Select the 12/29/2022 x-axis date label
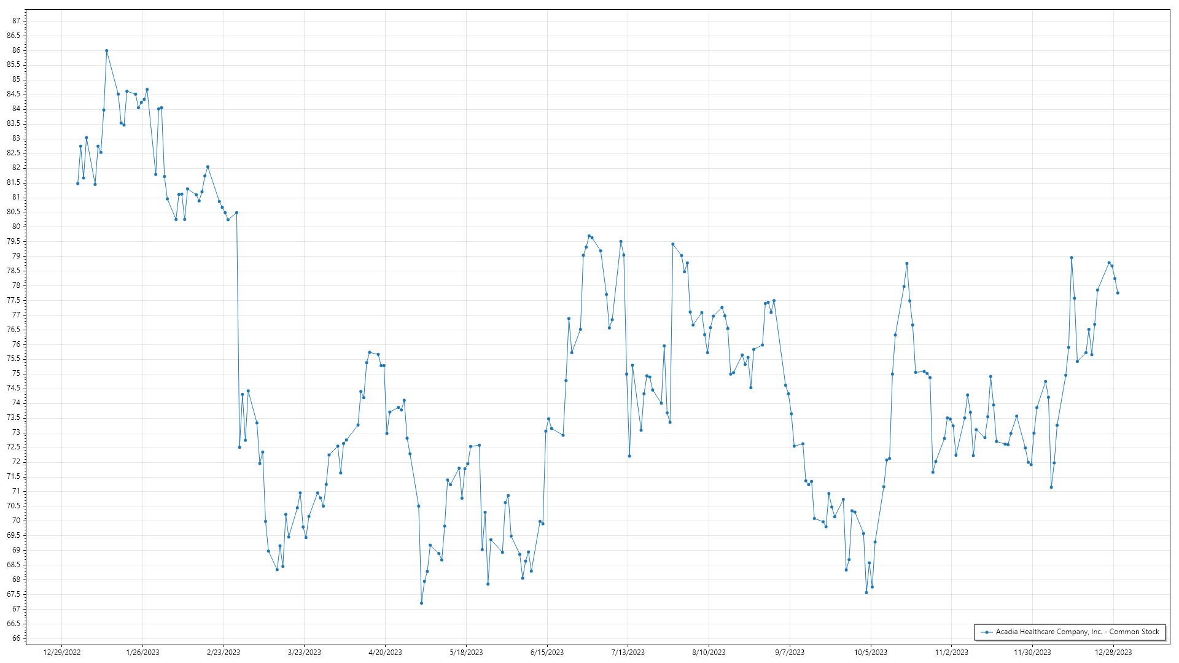Screen dimensions: 1179x663 62,653
